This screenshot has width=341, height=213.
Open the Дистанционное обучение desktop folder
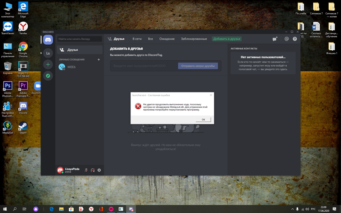[x=332, y=30]
